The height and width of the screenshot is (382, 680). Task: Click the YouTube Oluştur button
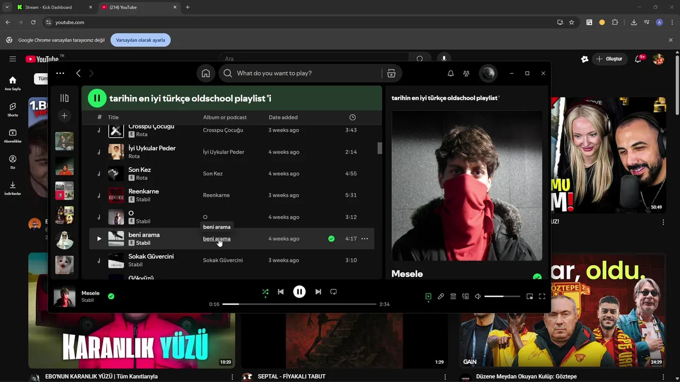(609, 59)
